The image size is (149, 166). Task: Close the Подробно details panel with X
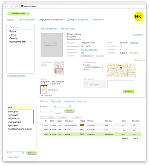coord(145,60)
